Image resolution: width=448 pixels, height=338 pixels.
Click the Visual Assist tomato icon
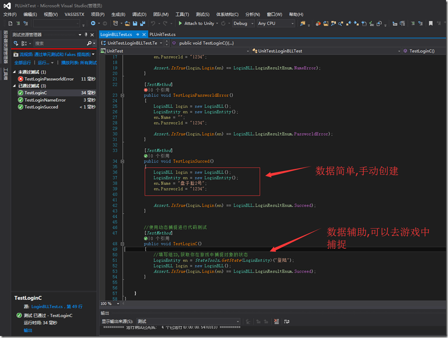[x=318, y=23]
